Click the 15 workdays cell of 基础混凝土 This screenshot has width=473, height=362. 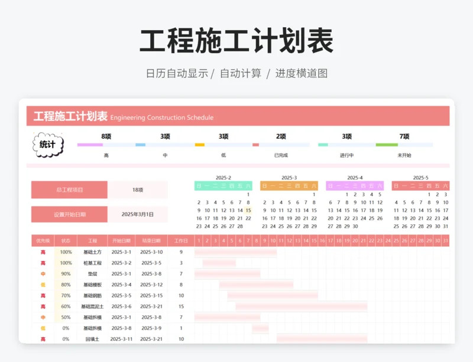181,306
